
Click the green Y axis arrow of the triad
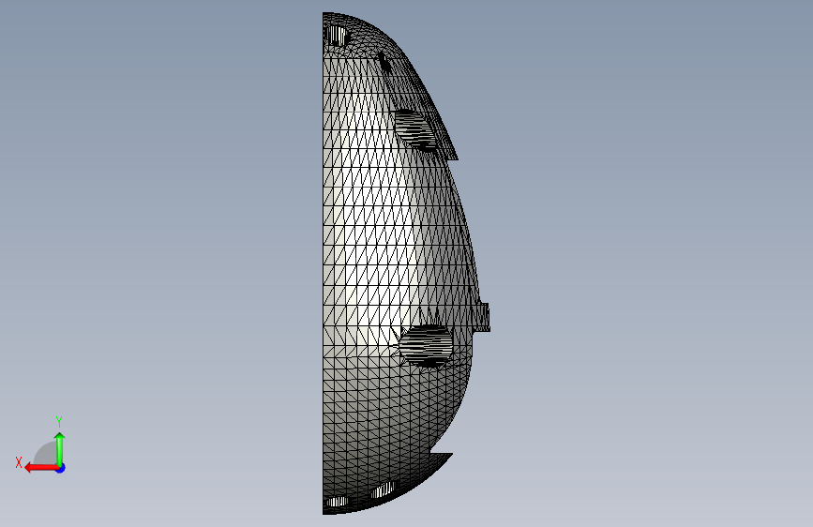click(x=60, y=449)
